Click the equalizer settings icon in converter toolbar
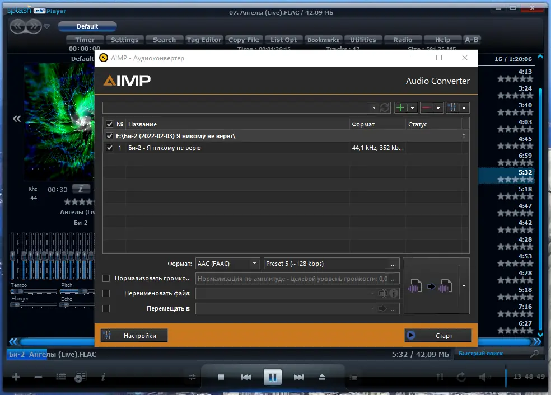Image resolution: width=551 pixels, height=395 pixels. click(452, 107)
